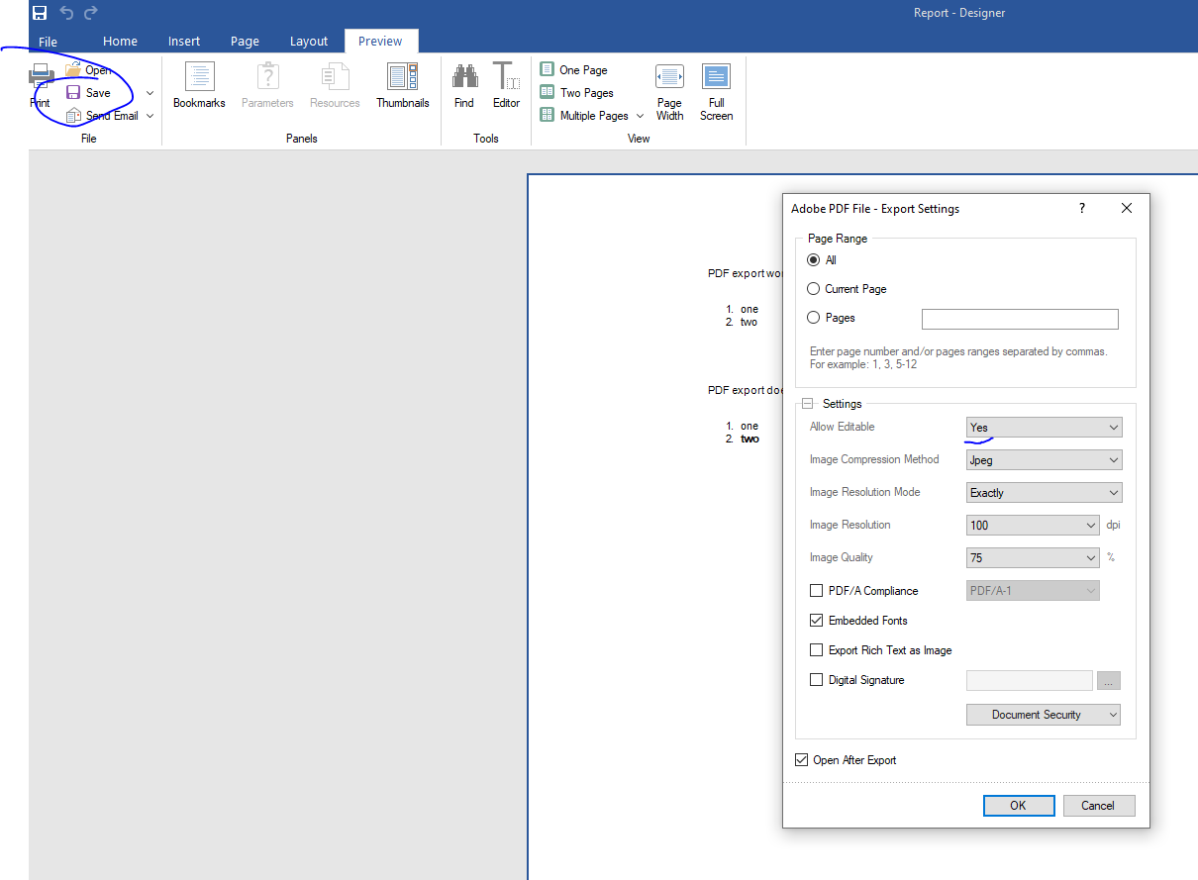Click the Open folder icon
The width and height of the screenshot is (1198, 880).
(74, 69)
